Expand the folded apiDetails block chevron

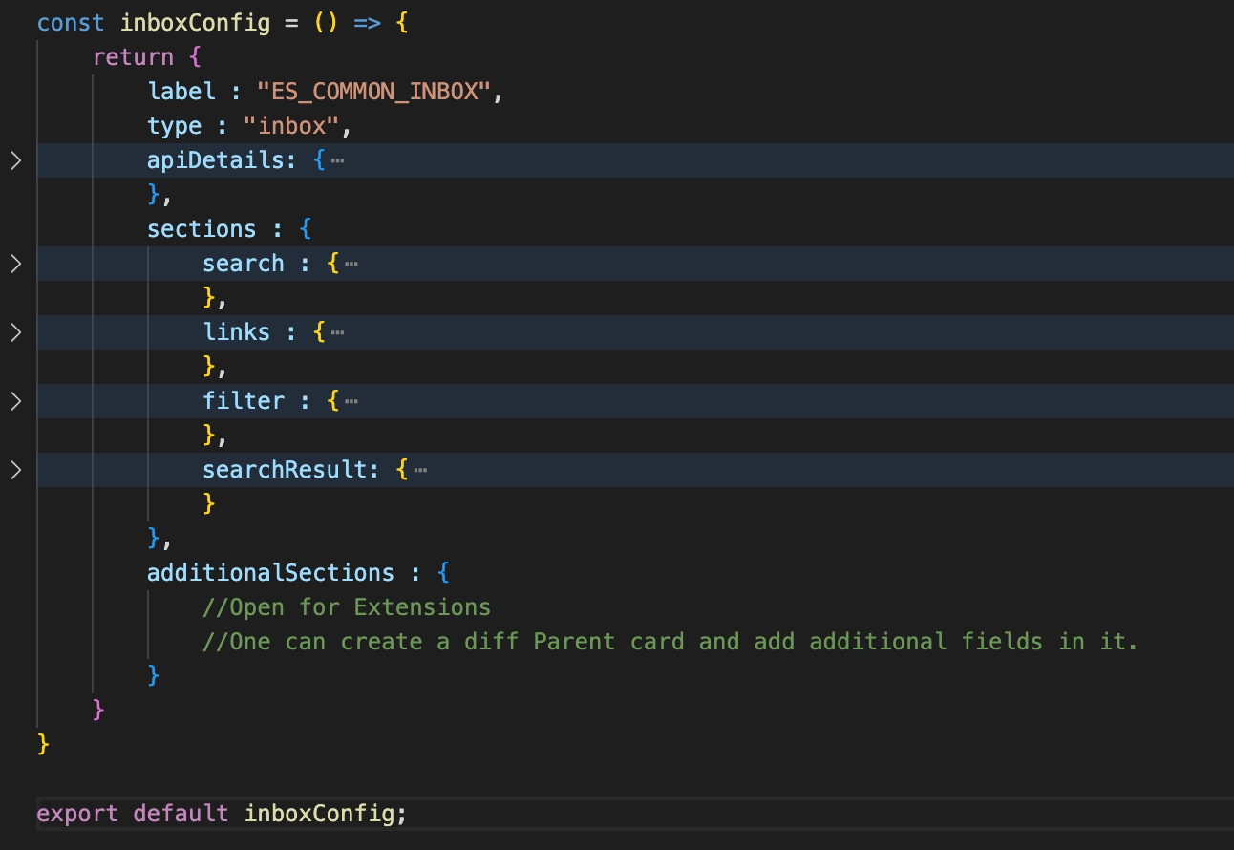click(15, 160)
